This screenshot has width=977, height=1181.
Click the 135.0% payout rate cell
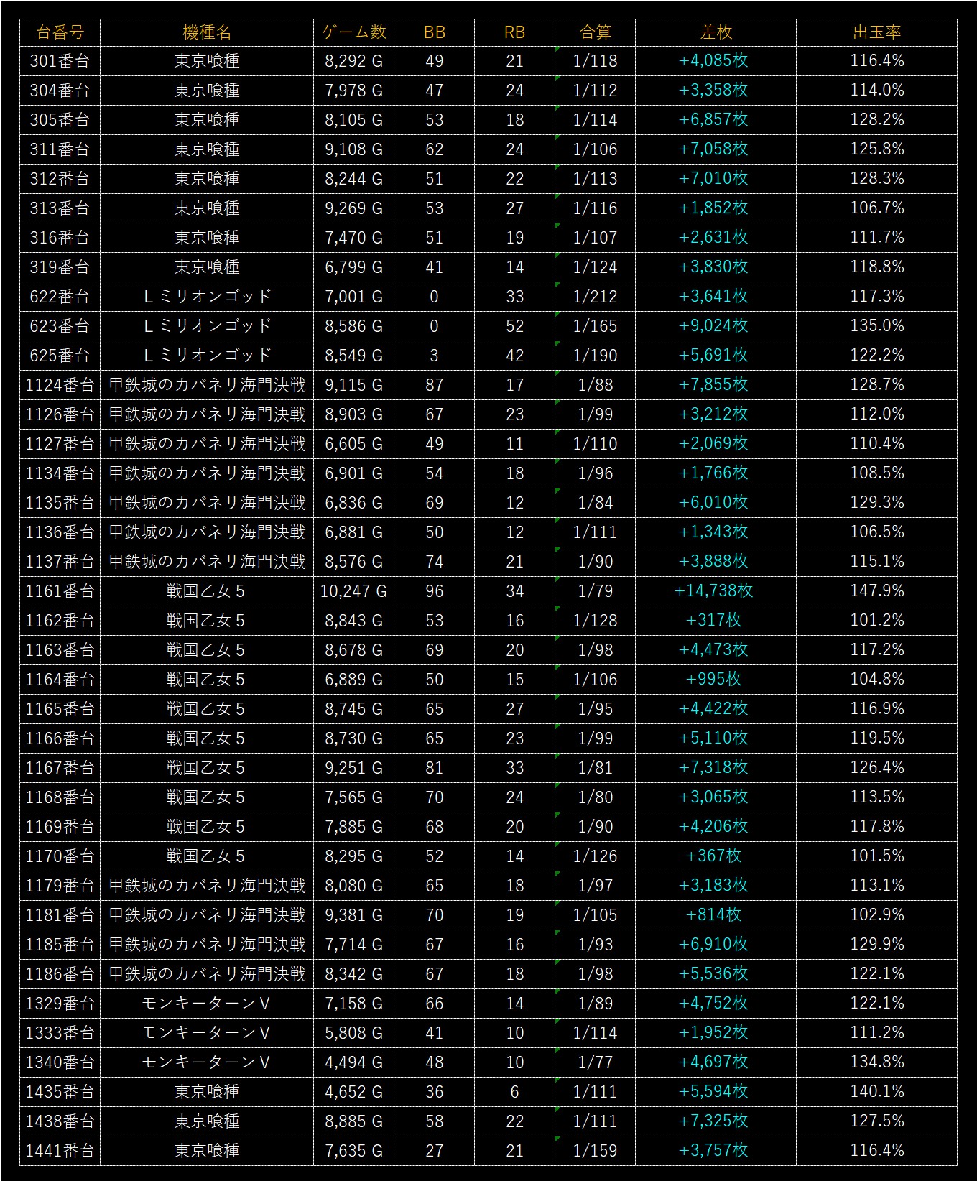876,326
